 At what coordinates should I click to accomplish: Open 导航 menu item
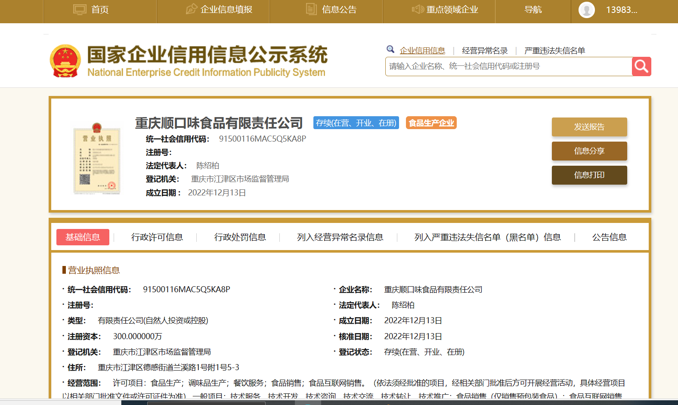[533, 9]
